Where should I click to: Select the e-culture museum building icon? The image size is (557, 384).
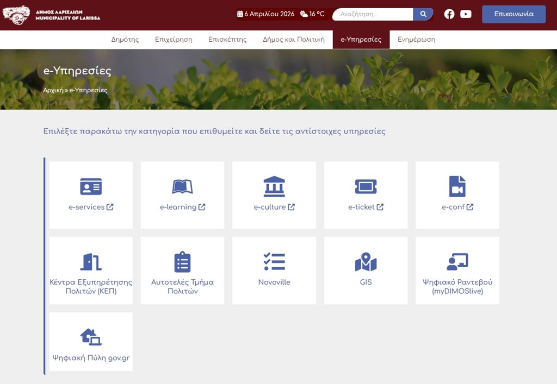click(274, 186)
